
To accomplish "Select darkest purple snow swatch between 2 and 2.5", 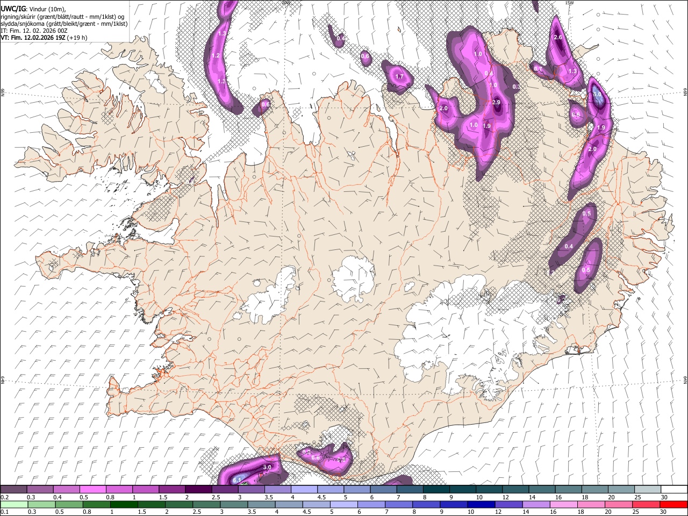I will point(198,489).
